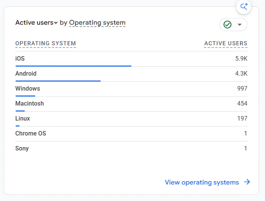Select the iOS row label
This screenshot has width=265, height=201.
(20, 58)
